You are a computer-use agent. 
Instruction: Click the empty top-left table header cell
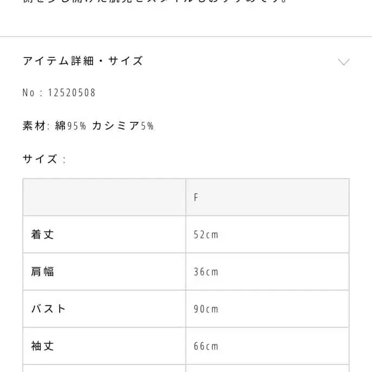point(104,197)
